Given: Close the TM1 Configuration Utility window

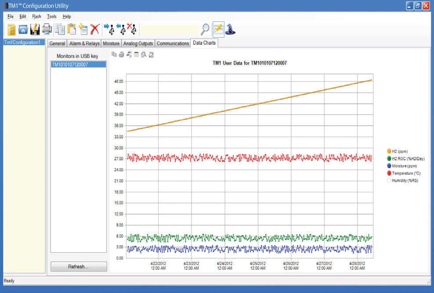Looking at the screenshot, I should tap(426, 6).
